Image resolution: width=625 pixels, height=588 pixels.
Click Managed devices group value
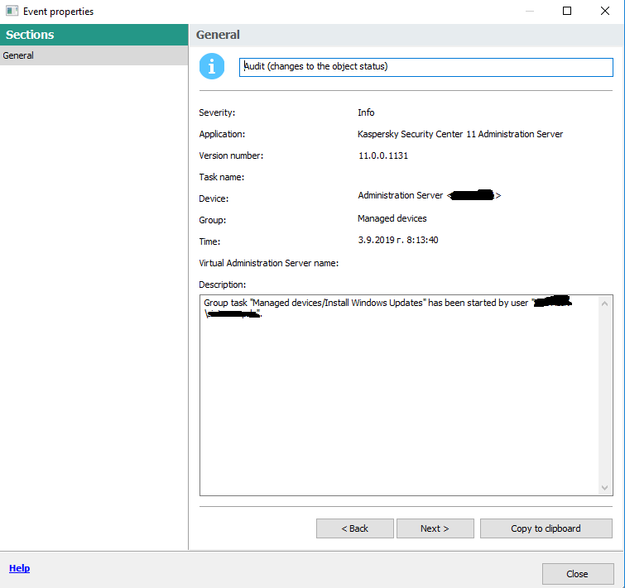click(392, 218)
